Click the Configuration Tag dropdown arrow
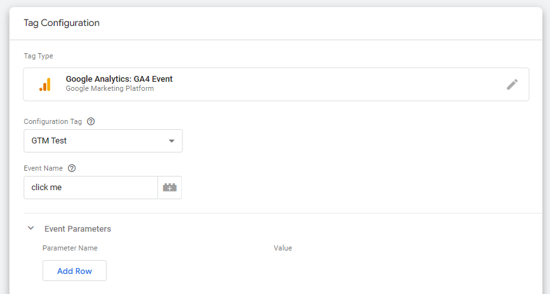The width and height of the screenshot is (550, 294). click(171, 141)
